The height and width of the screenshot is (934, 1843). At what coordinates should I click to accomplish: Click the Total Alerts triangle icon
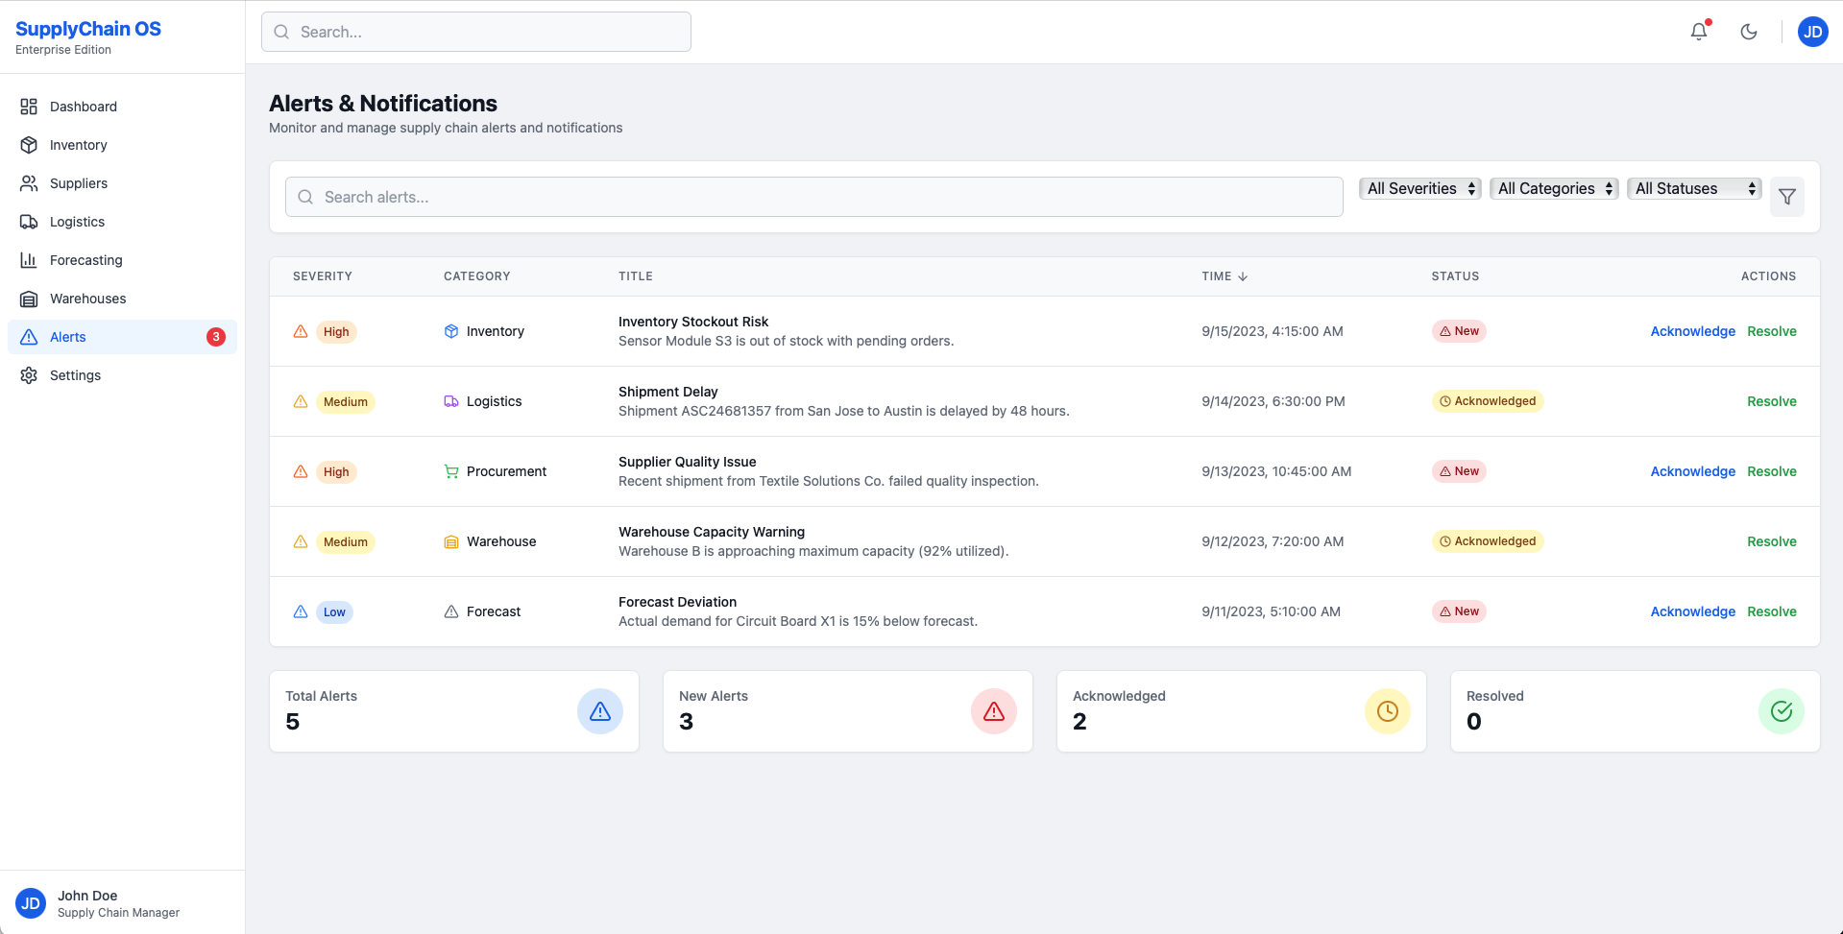(x=599, y=711)
